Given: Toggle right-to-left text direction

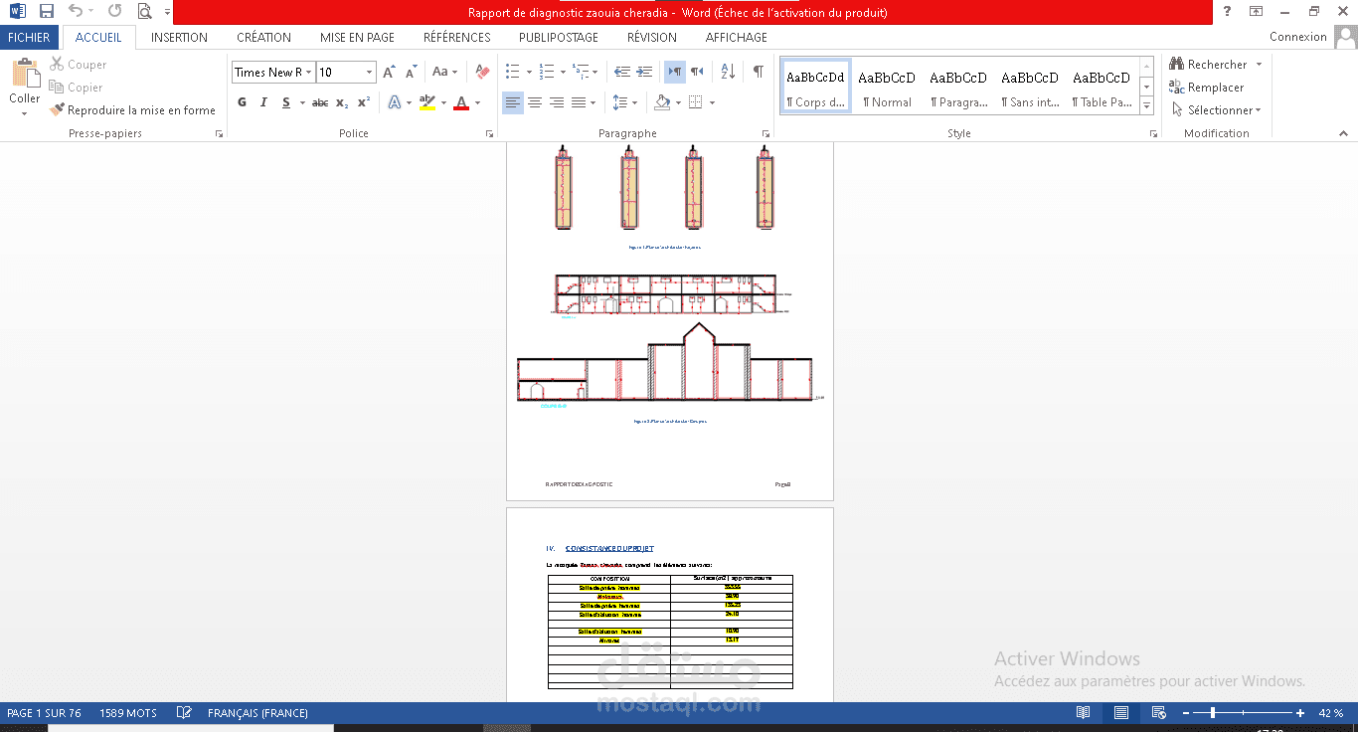Looking at the screenshot, I should (697, 73).
